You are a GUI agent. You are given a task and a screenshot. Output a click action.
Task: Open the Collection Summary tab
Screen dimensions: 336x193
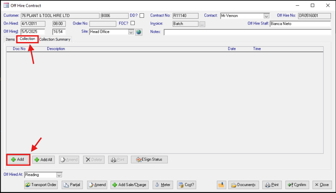[x=55, y=39]
